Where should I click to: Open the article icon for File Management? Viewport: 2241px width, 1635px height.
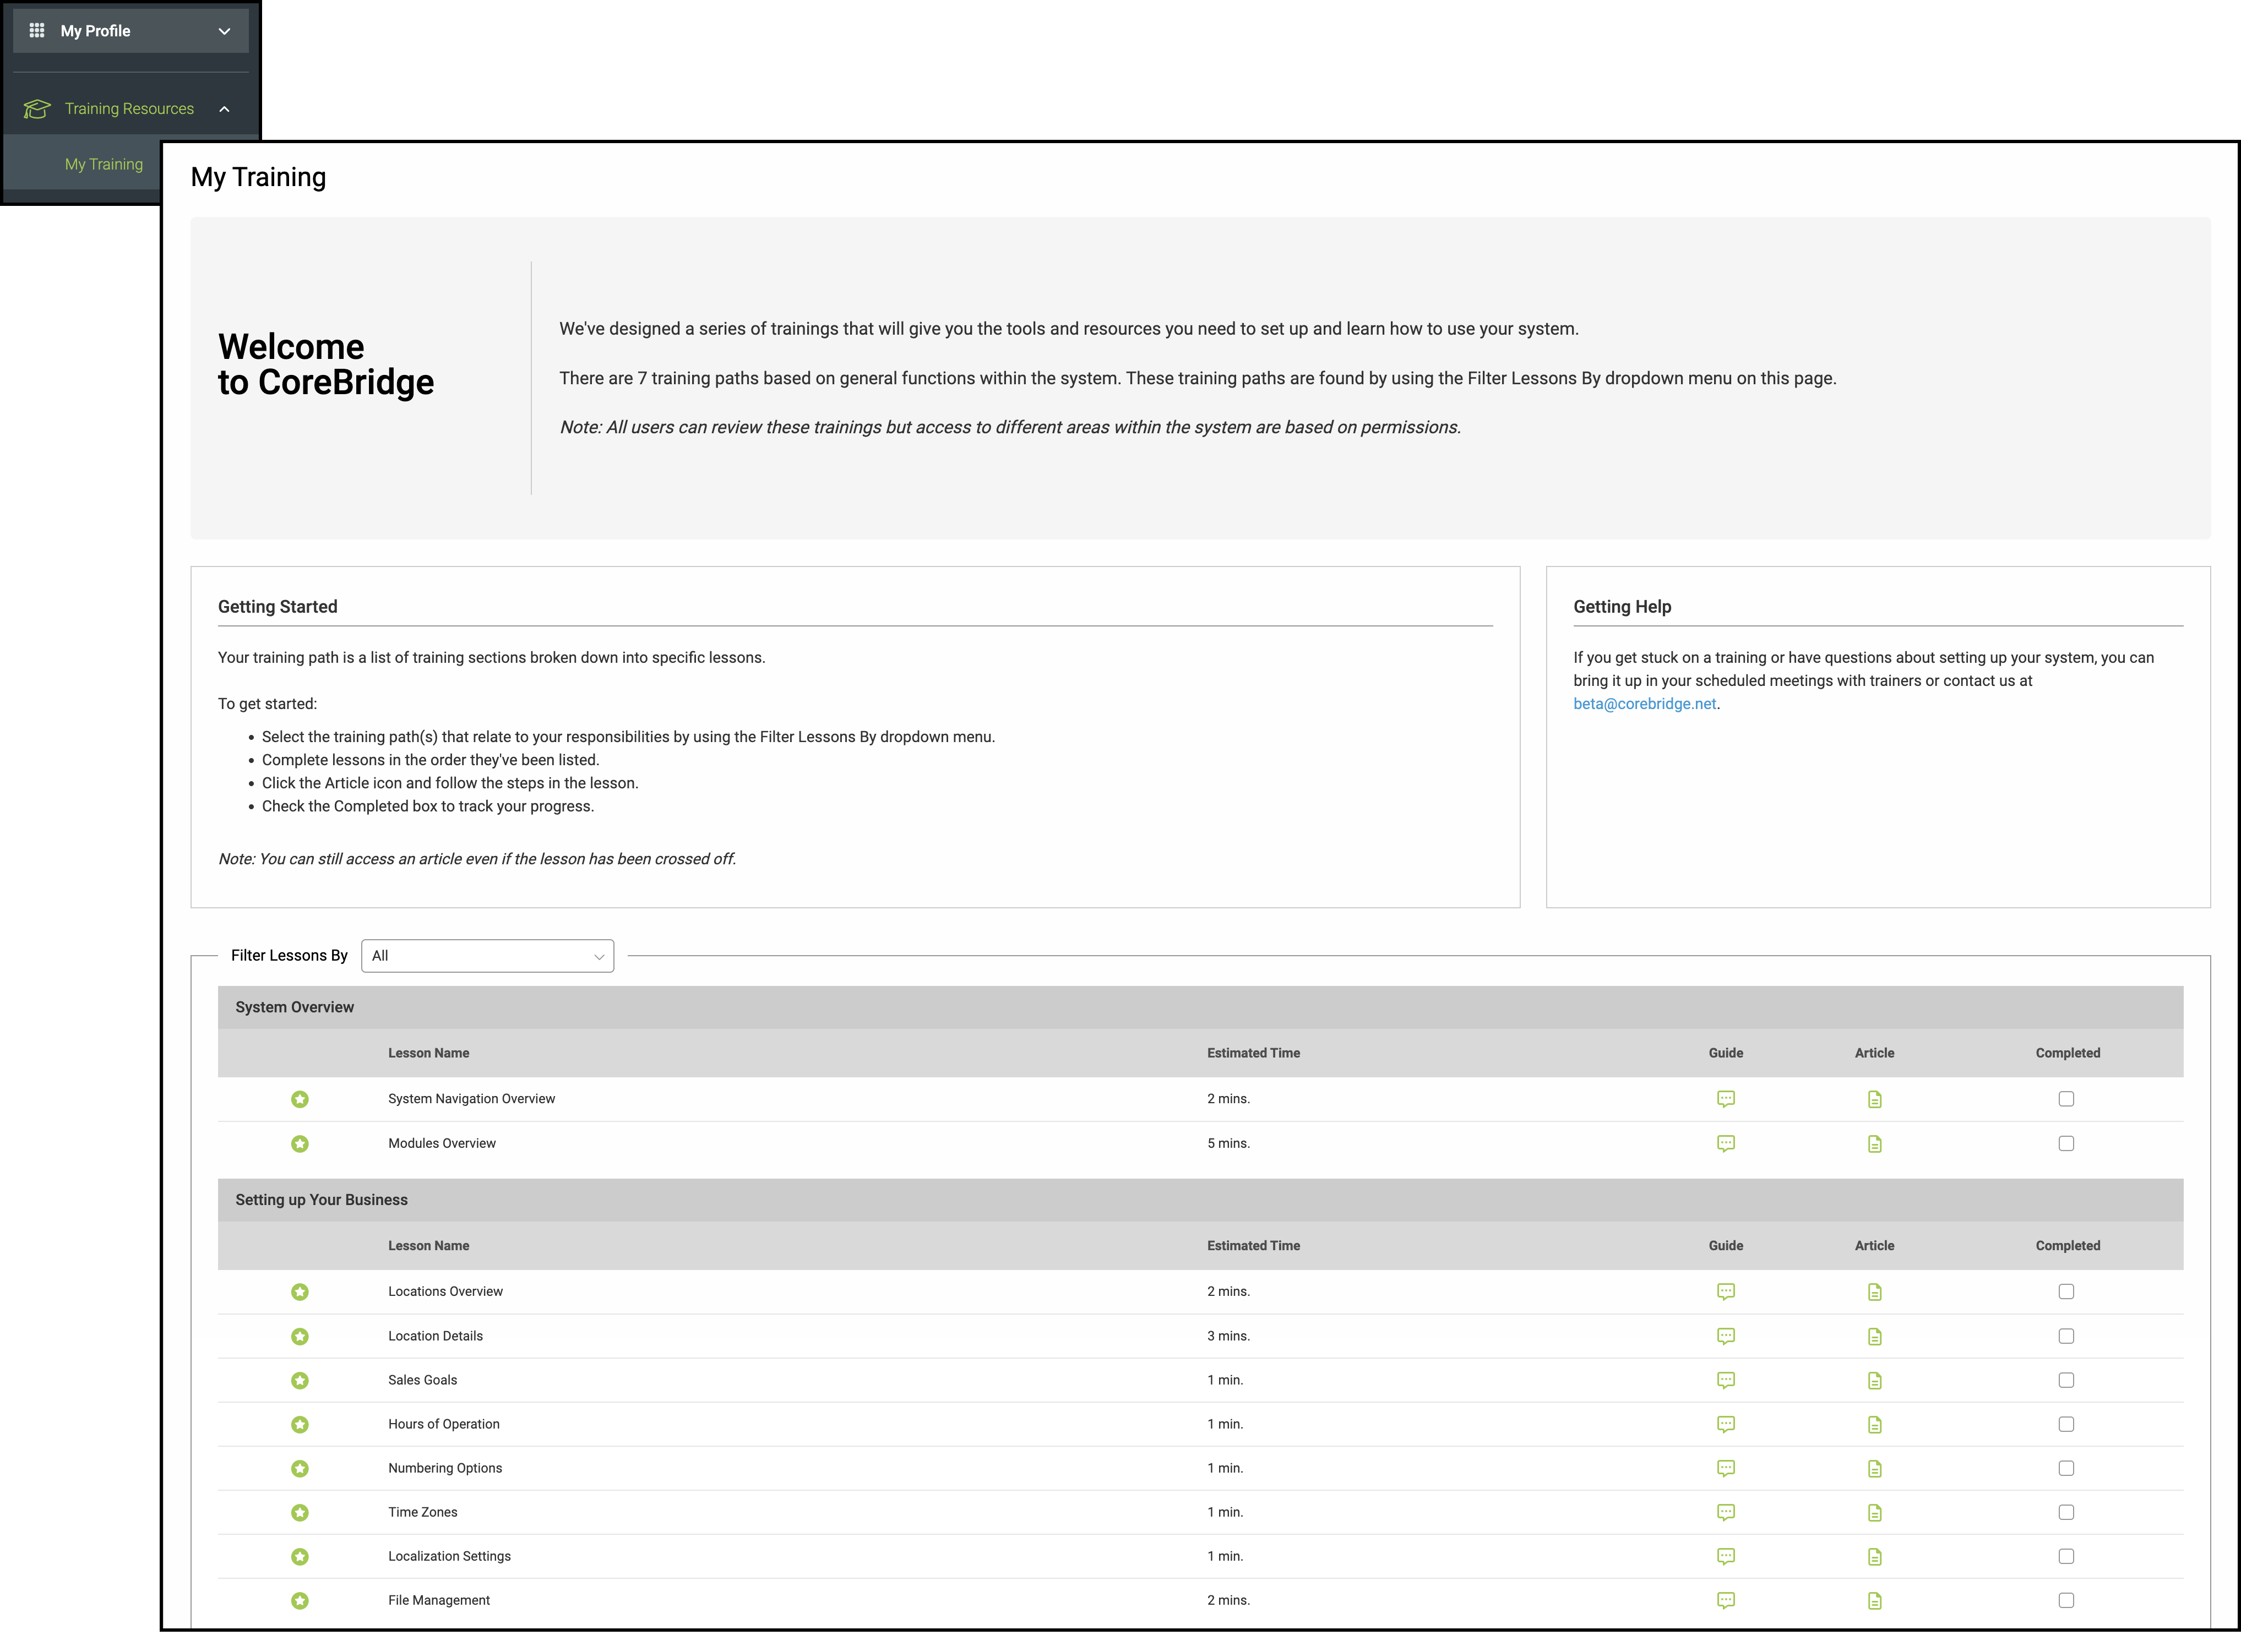[x=1874, y=1600]
